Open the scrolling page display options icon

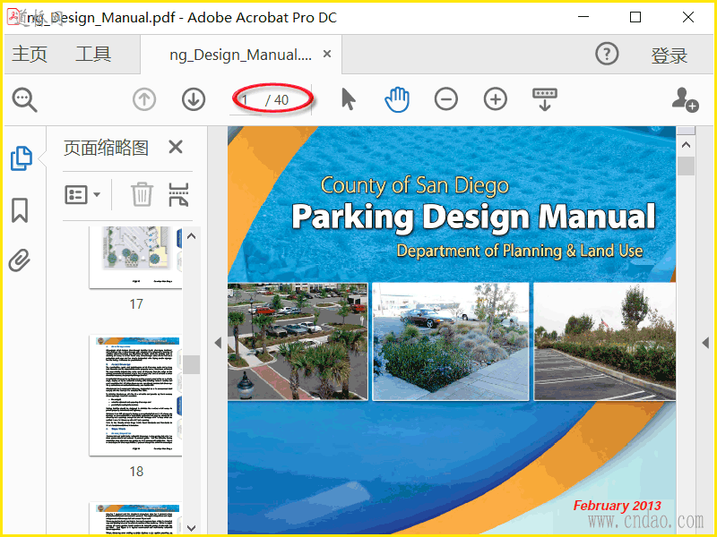coord(545,99)
